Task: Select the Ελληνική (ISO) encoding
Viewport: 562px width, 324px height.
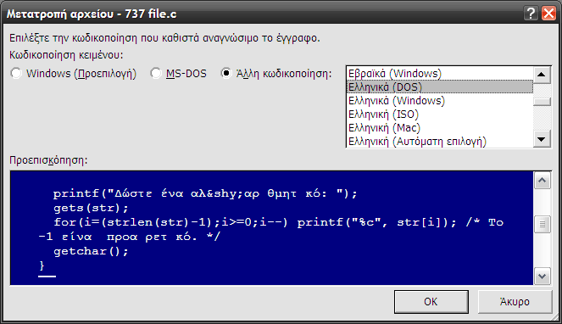Action: point(439,115)
